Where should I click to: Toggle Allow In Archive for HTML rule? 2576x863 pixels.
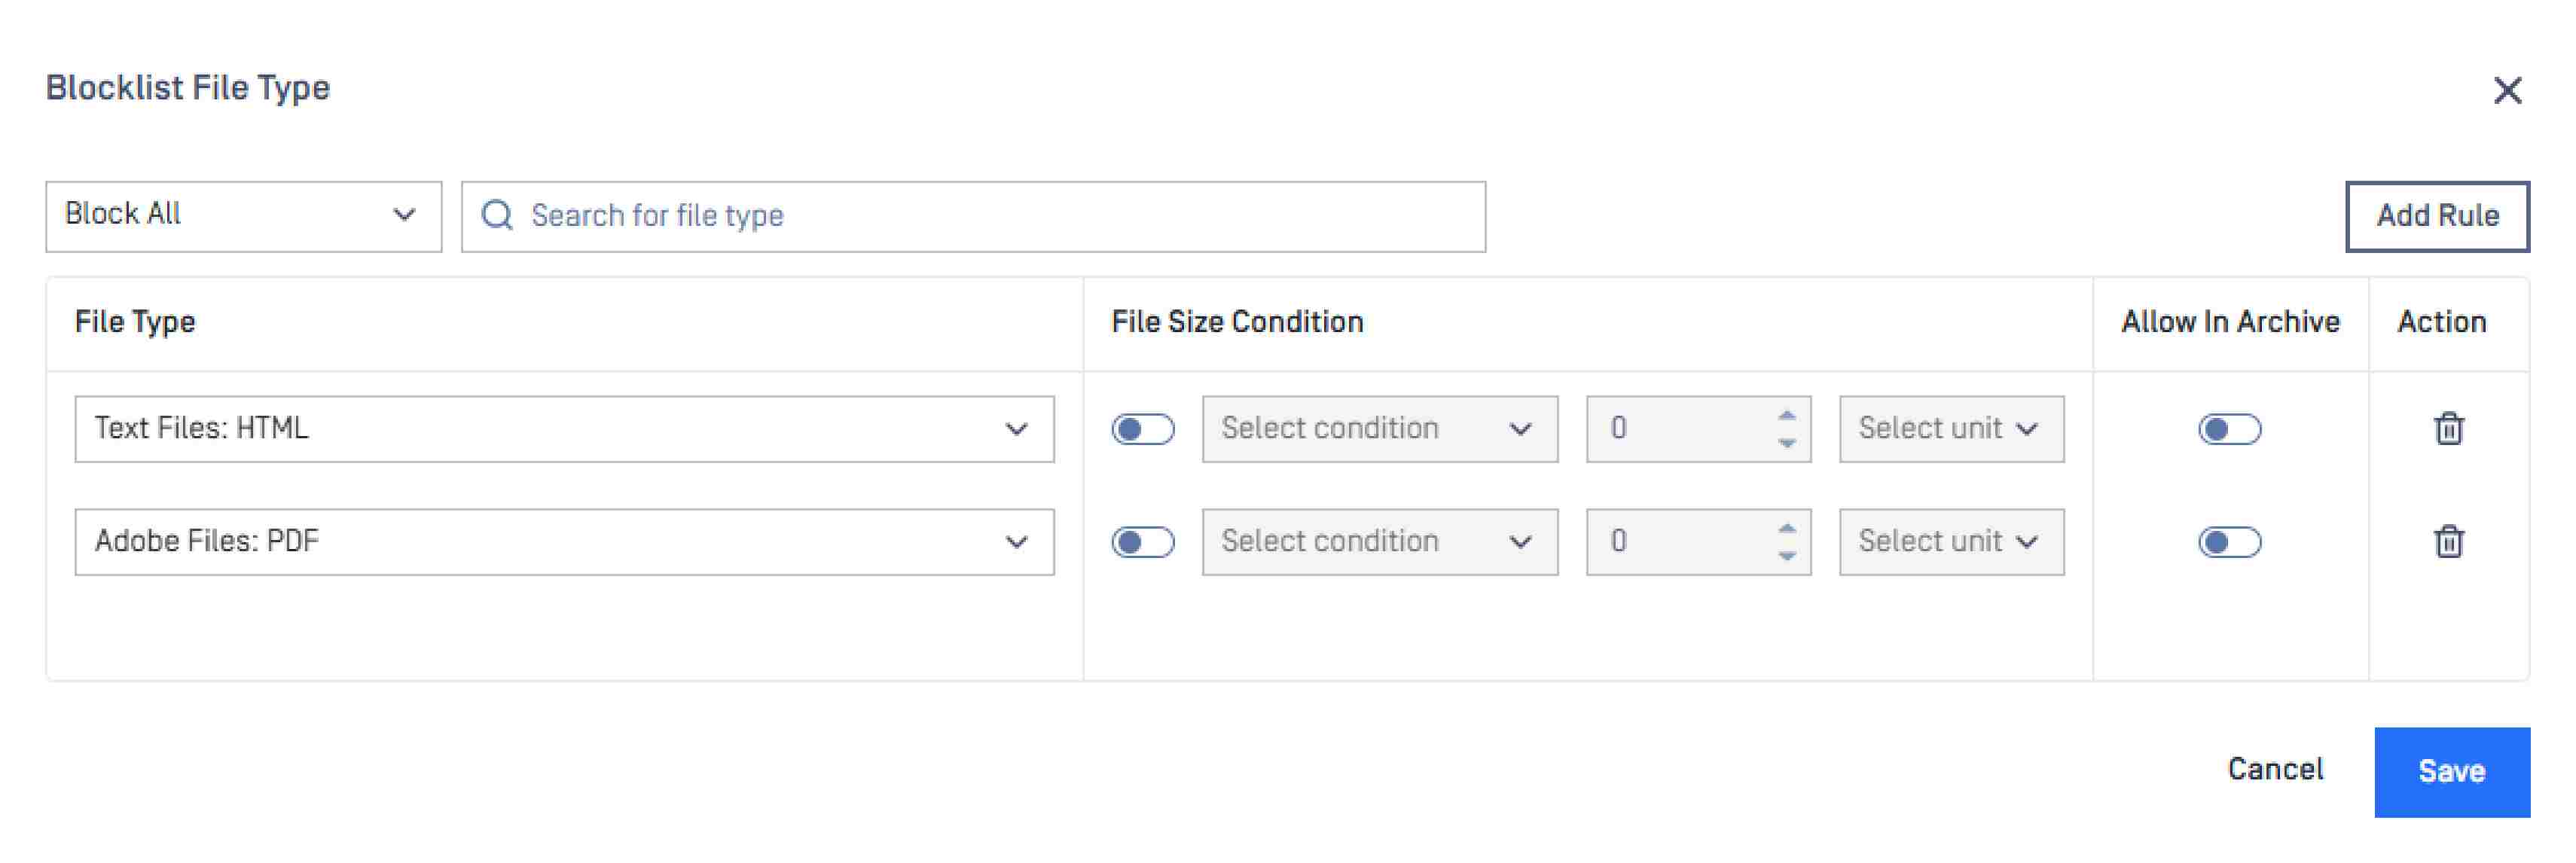coord(2229,430)
